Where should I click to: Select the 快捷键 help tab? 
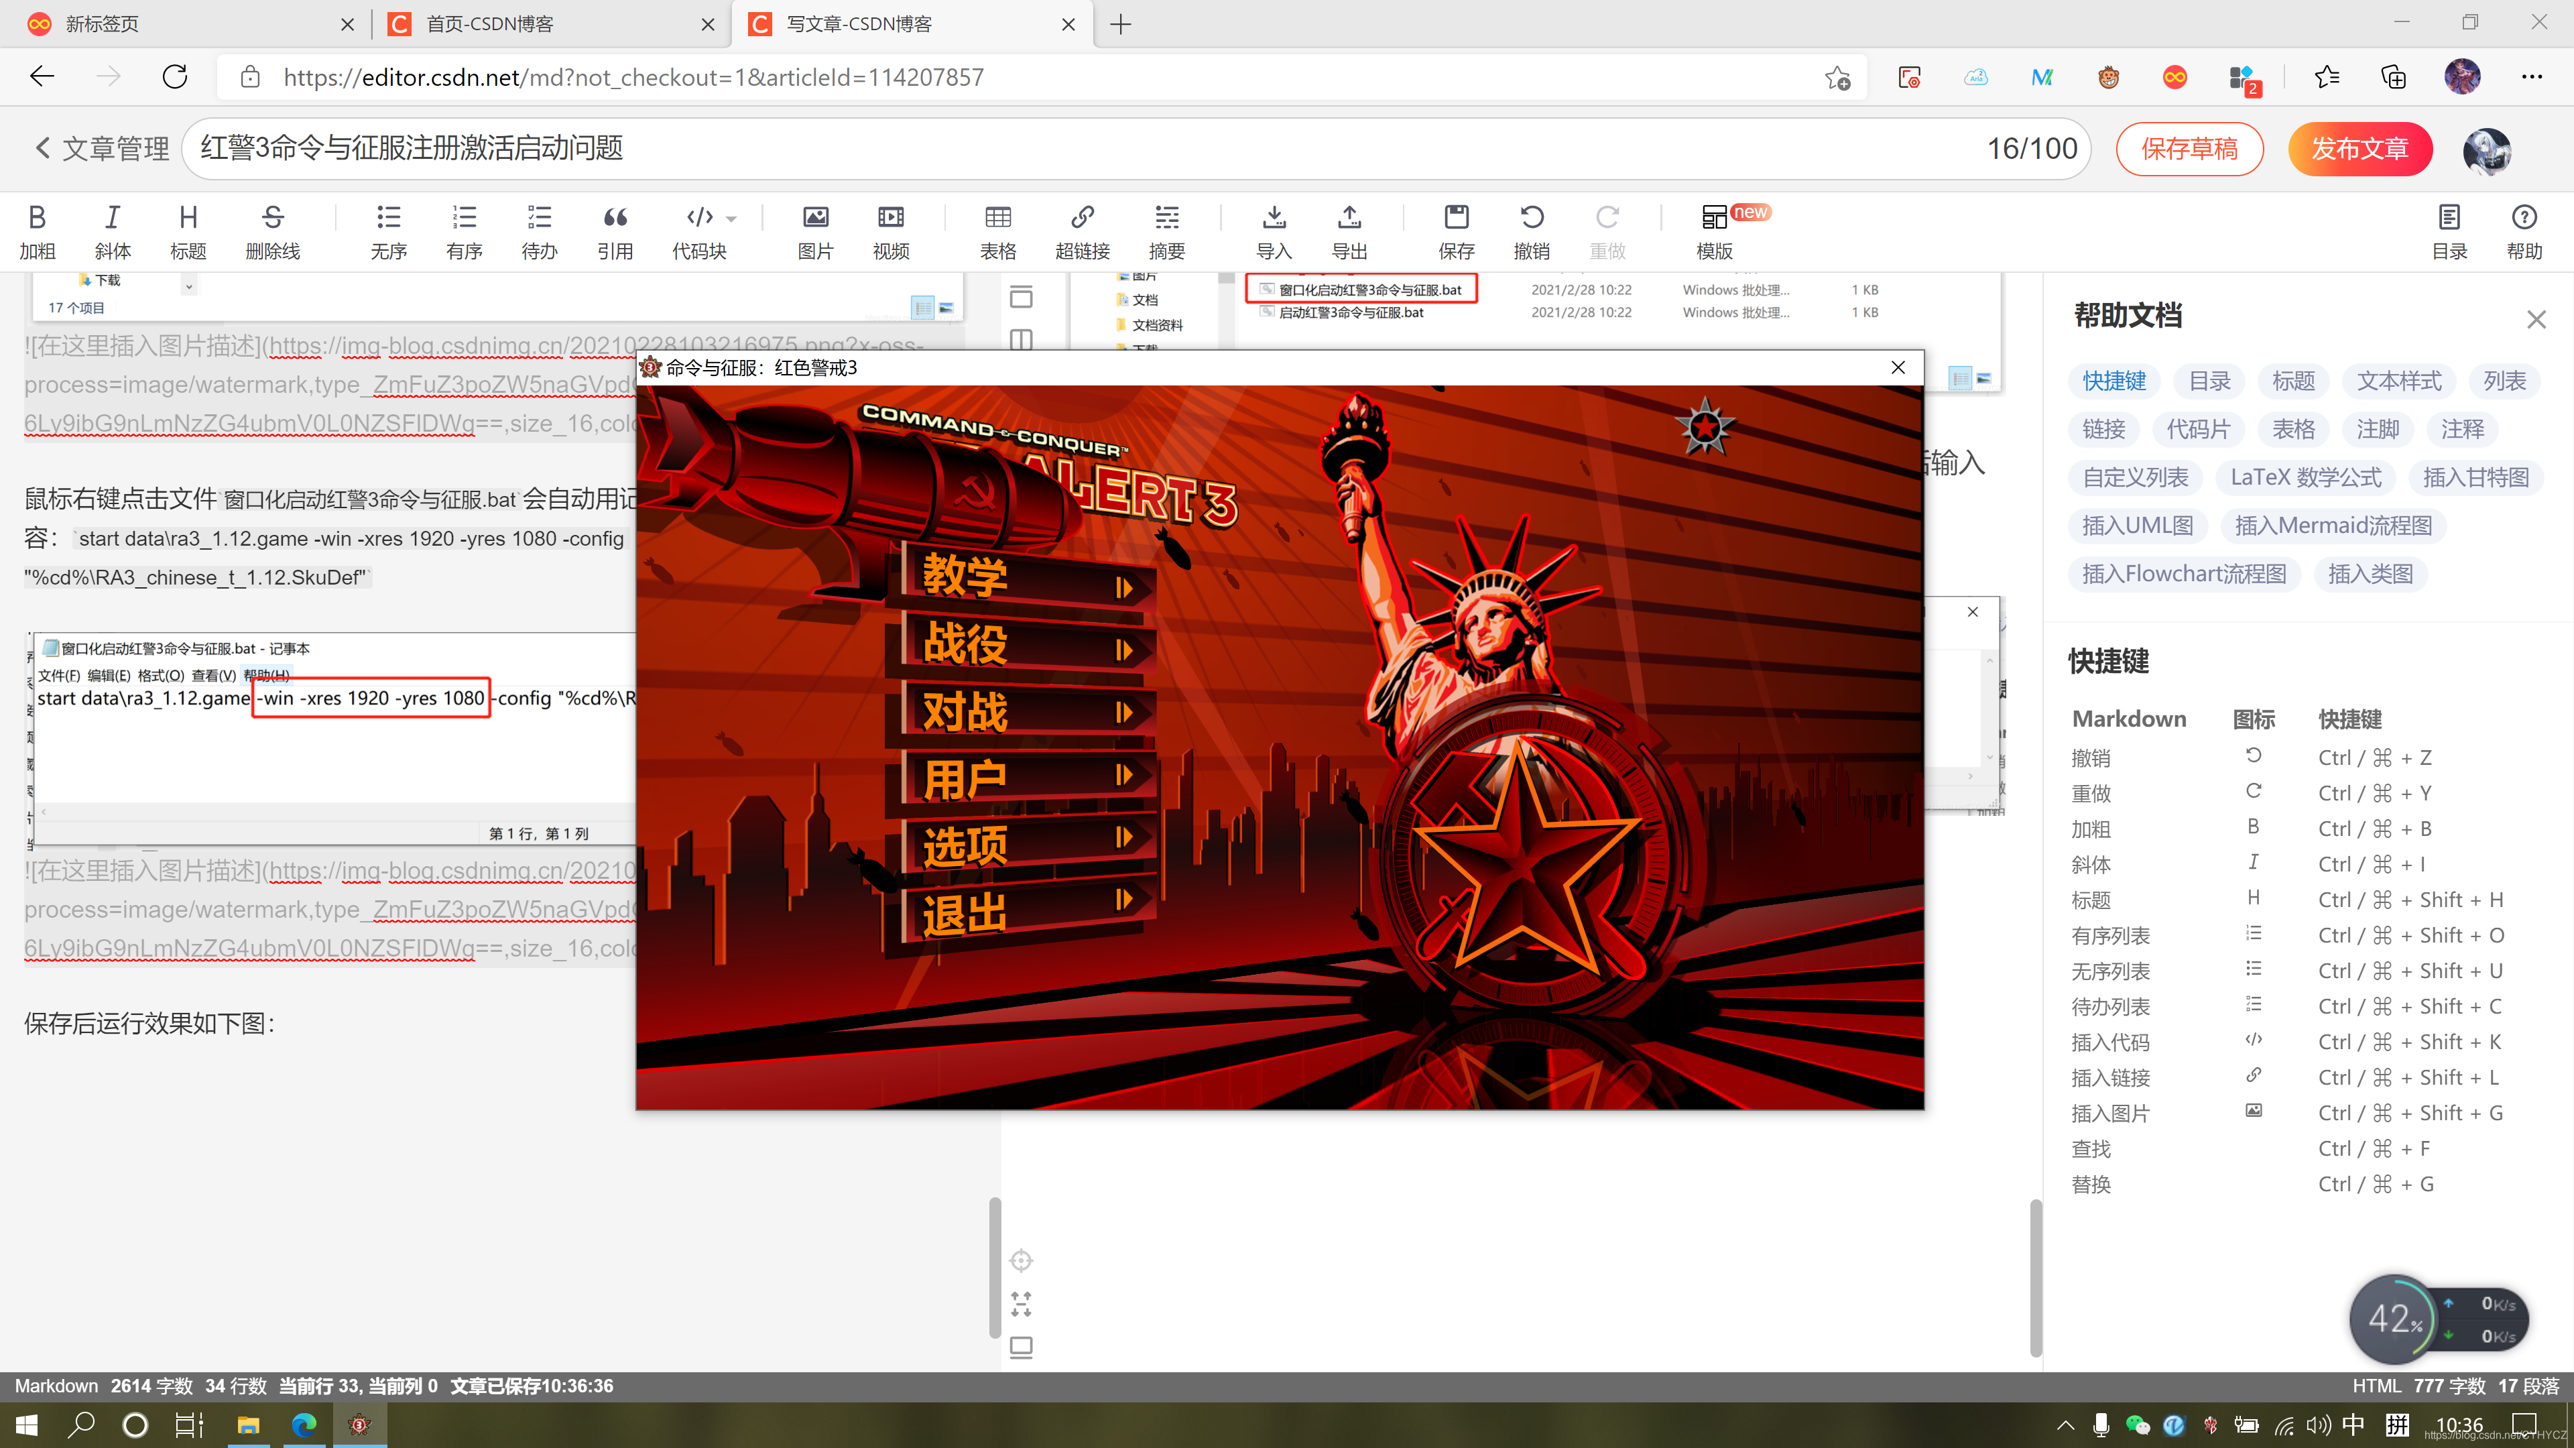2114,381
